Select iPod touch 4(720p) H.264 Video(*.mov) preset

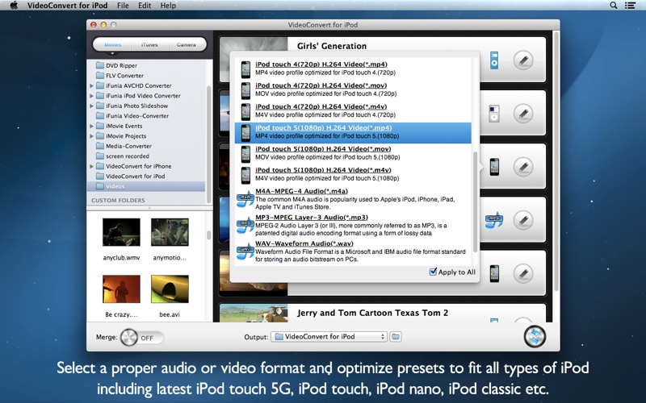[x=353, y=89]
